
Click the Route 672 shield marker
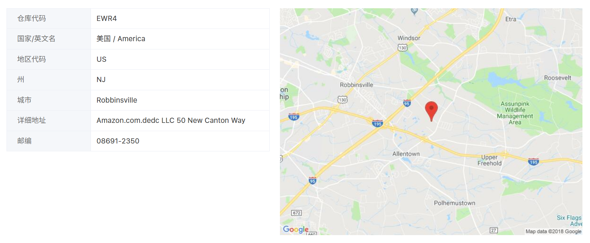coord(297,213)
